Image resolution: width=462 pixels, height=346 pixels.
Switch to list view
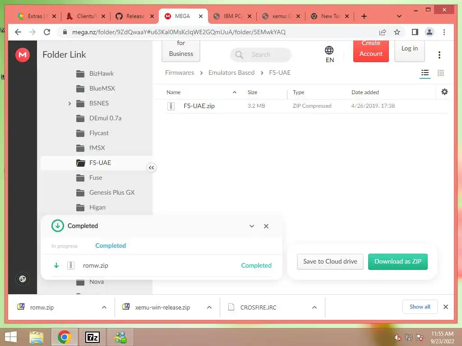(425, 73)
